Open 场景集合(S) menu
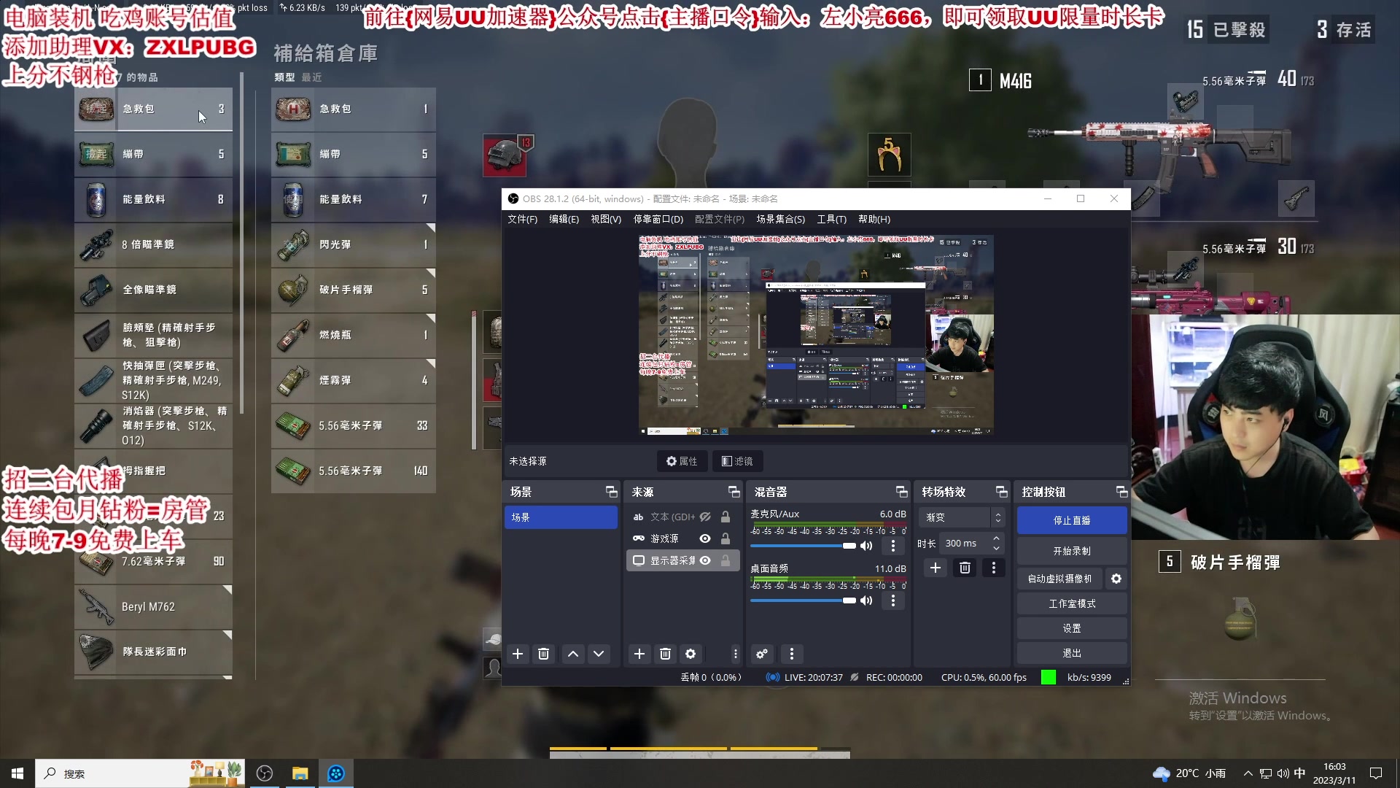This screenshot has height=788, width=1400. [780, 219]
